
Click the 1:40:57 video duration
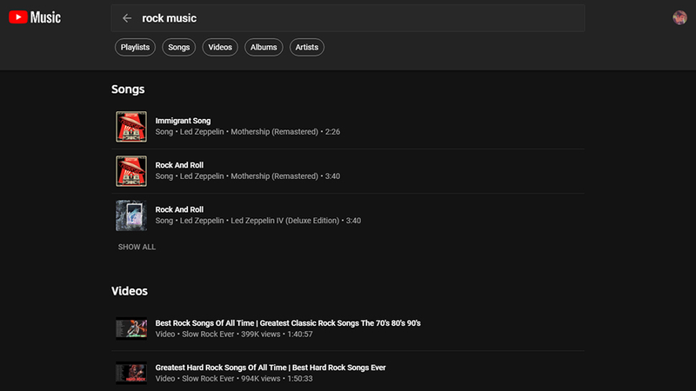click(300, 335)
